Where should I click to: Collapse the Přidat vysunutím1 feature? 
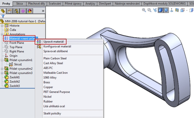[x=2, y=60]
